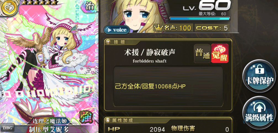Switch to the 觉醒 awakened skill tab

tap(220, 53)
